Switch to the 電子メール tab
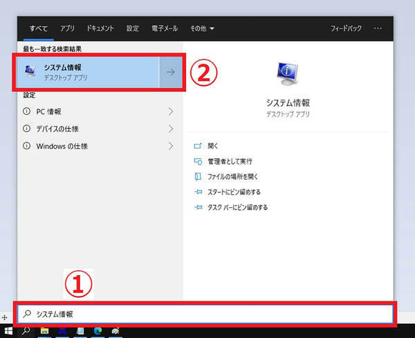The width and height of the screenshot is (415, 338). point(165,28)
